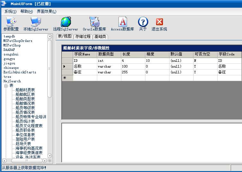Open the 系统(S) menu
The height and width of the screenshot is (172, 242).
10,12
